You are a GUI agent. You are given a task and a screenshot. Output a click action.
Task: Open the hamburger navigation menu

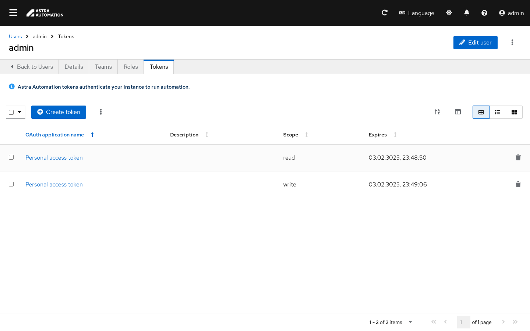[x=13, y=13]
